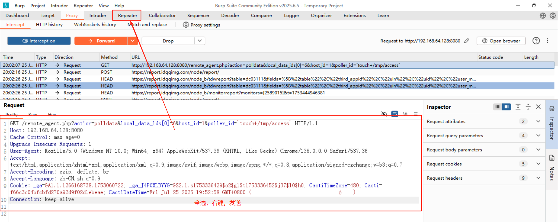Viewport: 558px width, 222px height.
Task: Switch to the Target tab
Action: tap(47, 16)
